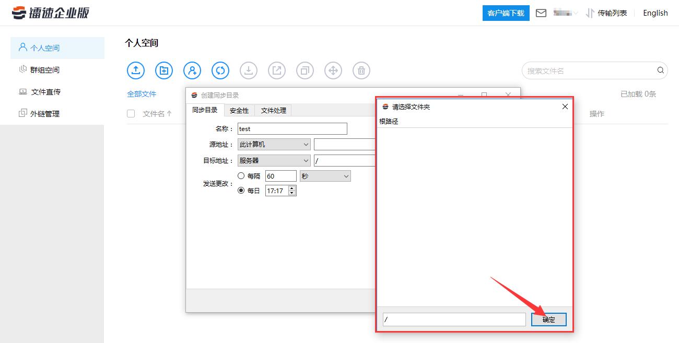This screenshot has width=679, height=343.
Task: Open the 目标地址 dropdown showing 服务器
Action: [273, 160]
